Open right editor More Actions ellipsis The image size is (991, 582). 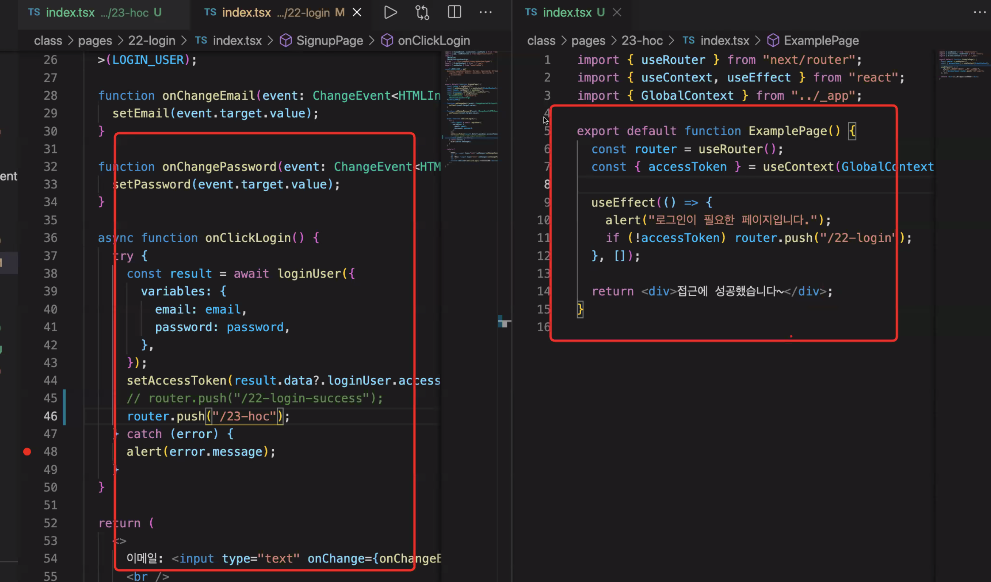(979, 12)
